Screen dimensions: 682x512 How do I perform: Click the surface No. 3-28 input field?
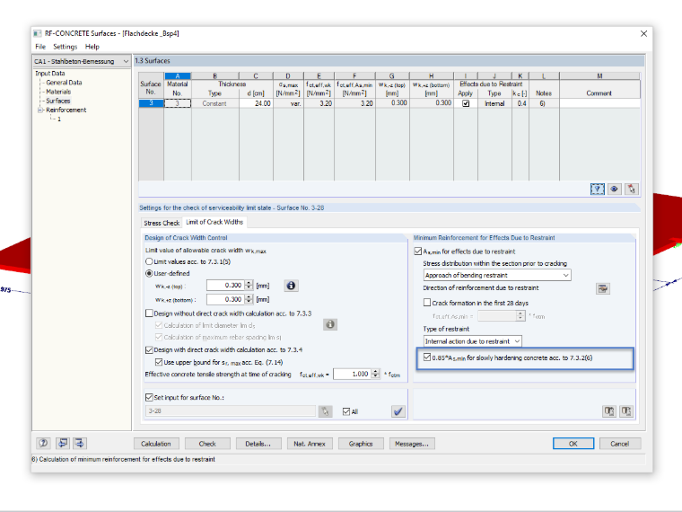click(230, 411)
